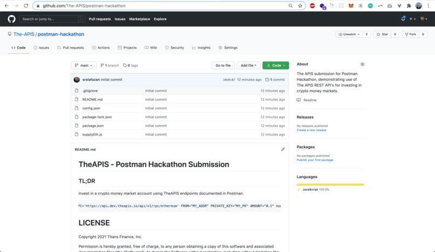
Task: Open the Insights tab
Action: click(x=201, y=47)
